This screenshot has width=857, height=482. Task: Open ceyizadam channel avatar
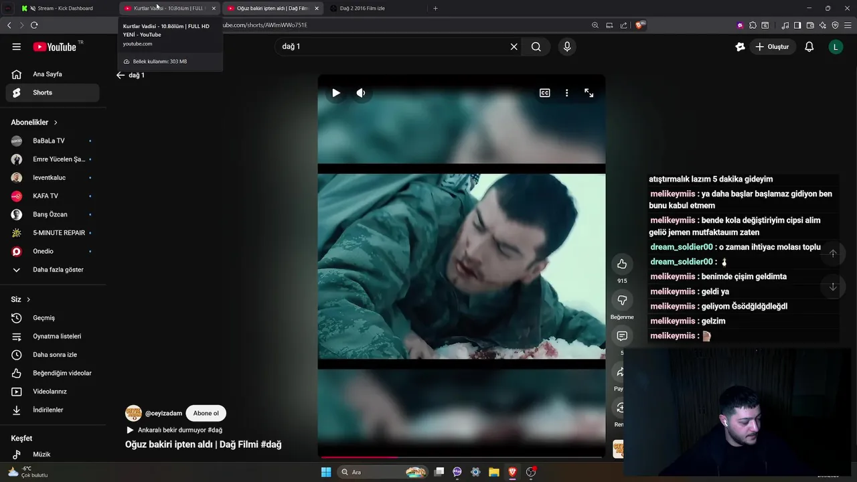click(133, 413)
